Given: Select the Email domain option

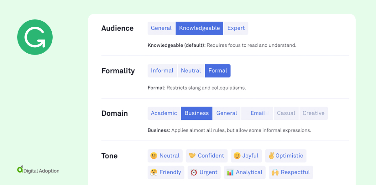Looking at the screenshot, I should 257,113.
